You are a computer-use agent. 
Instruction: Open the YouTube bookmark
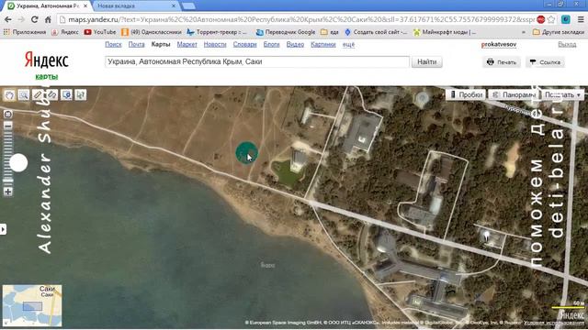100,32
